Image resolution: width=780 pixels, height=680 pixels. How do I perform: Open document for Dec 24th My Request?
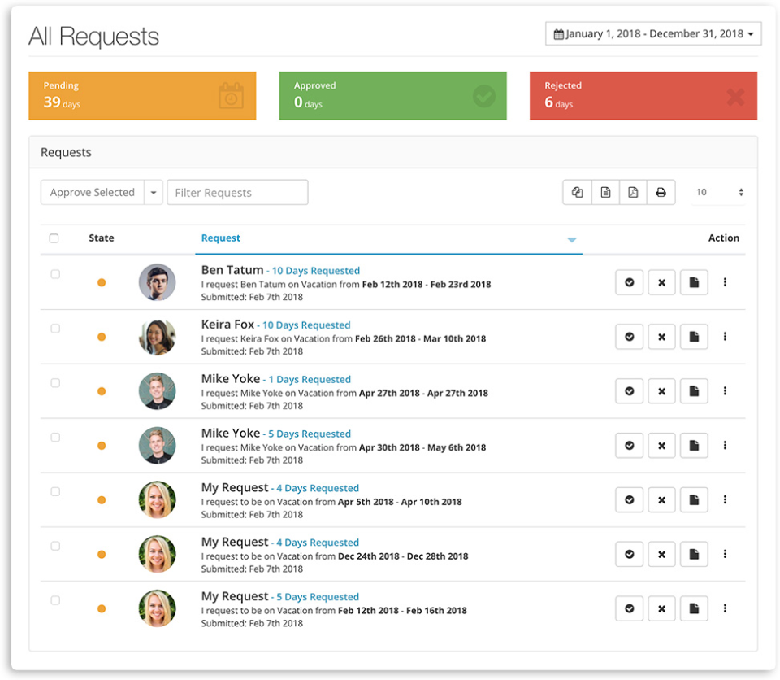(694, 554)
